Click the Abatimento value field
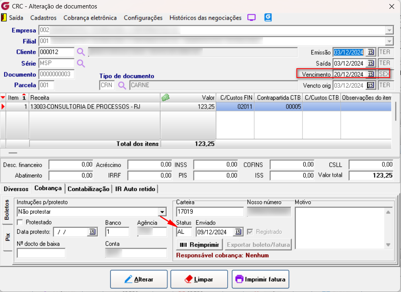 (x=71, y=176)
